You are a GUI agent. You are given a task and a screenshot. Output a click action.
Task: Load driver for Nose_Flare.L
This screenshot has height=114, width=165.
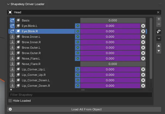pyautogui.click(x=12, y=58)
